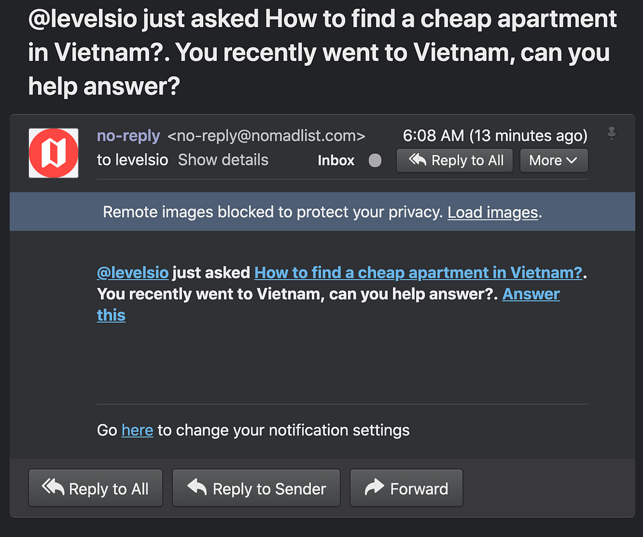Click the Nomad List sender avatar logo
This screenshot has width=643, height=537.
click(x=53, y=153)
